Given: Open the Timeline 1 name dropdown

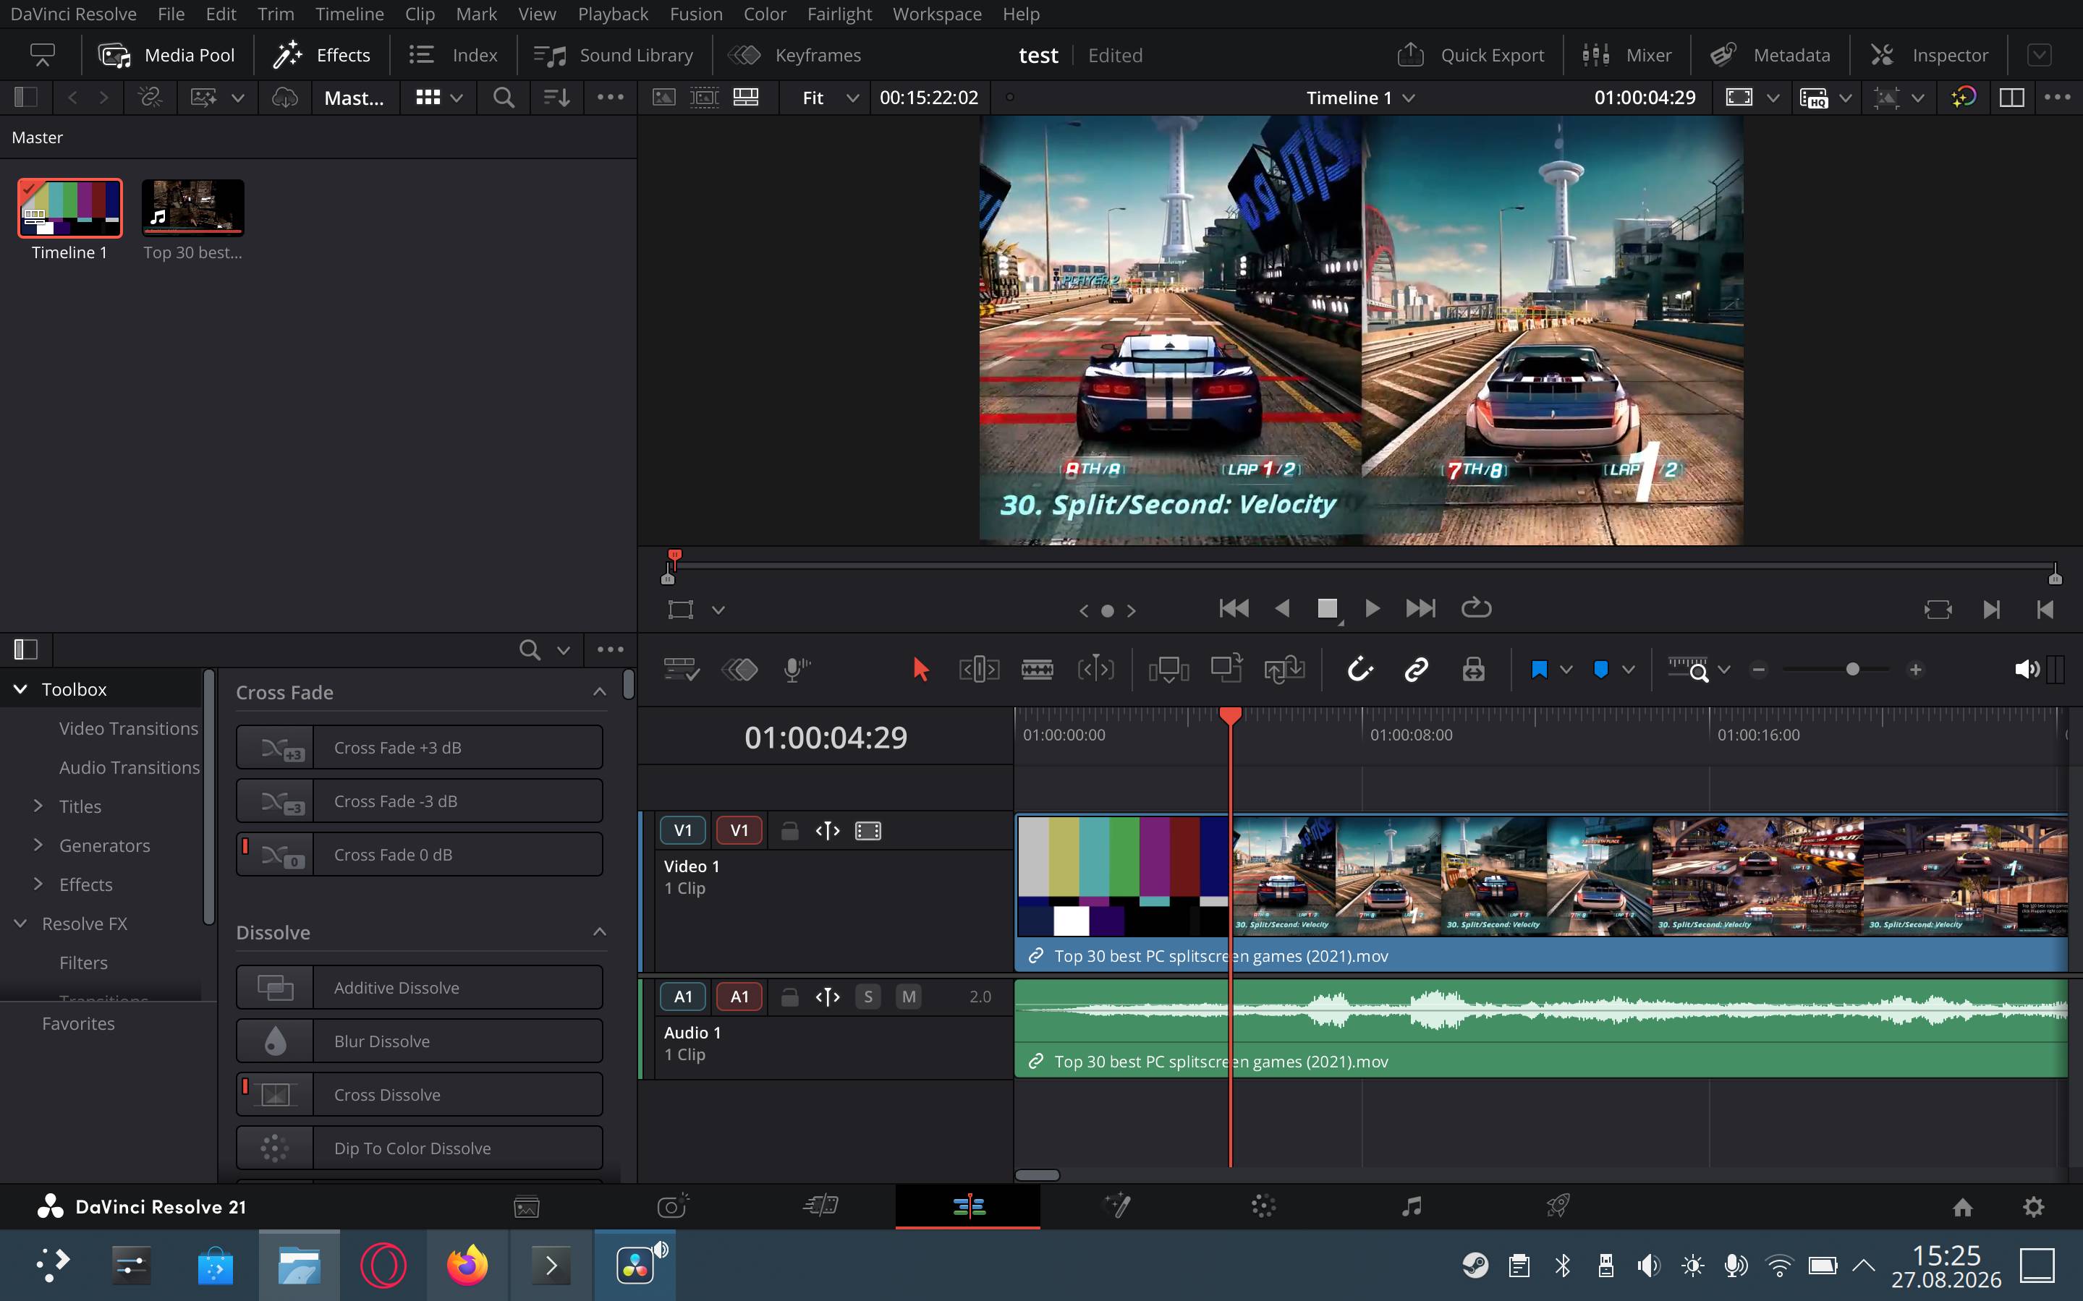Looking at the screenshot, I should click(x=1360, y=98).
